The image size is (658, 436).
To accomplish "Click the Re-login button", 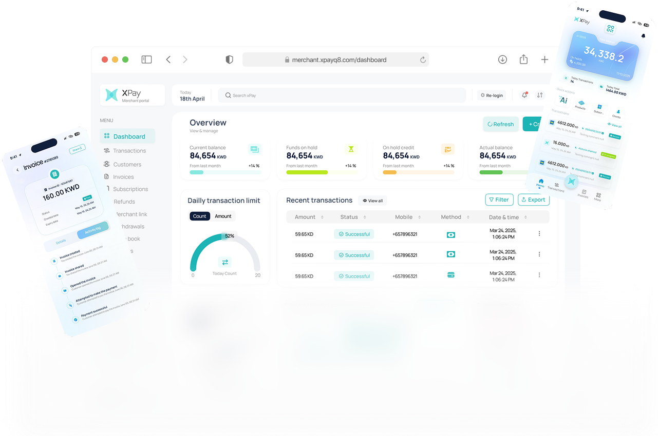I will pos(492,95).
